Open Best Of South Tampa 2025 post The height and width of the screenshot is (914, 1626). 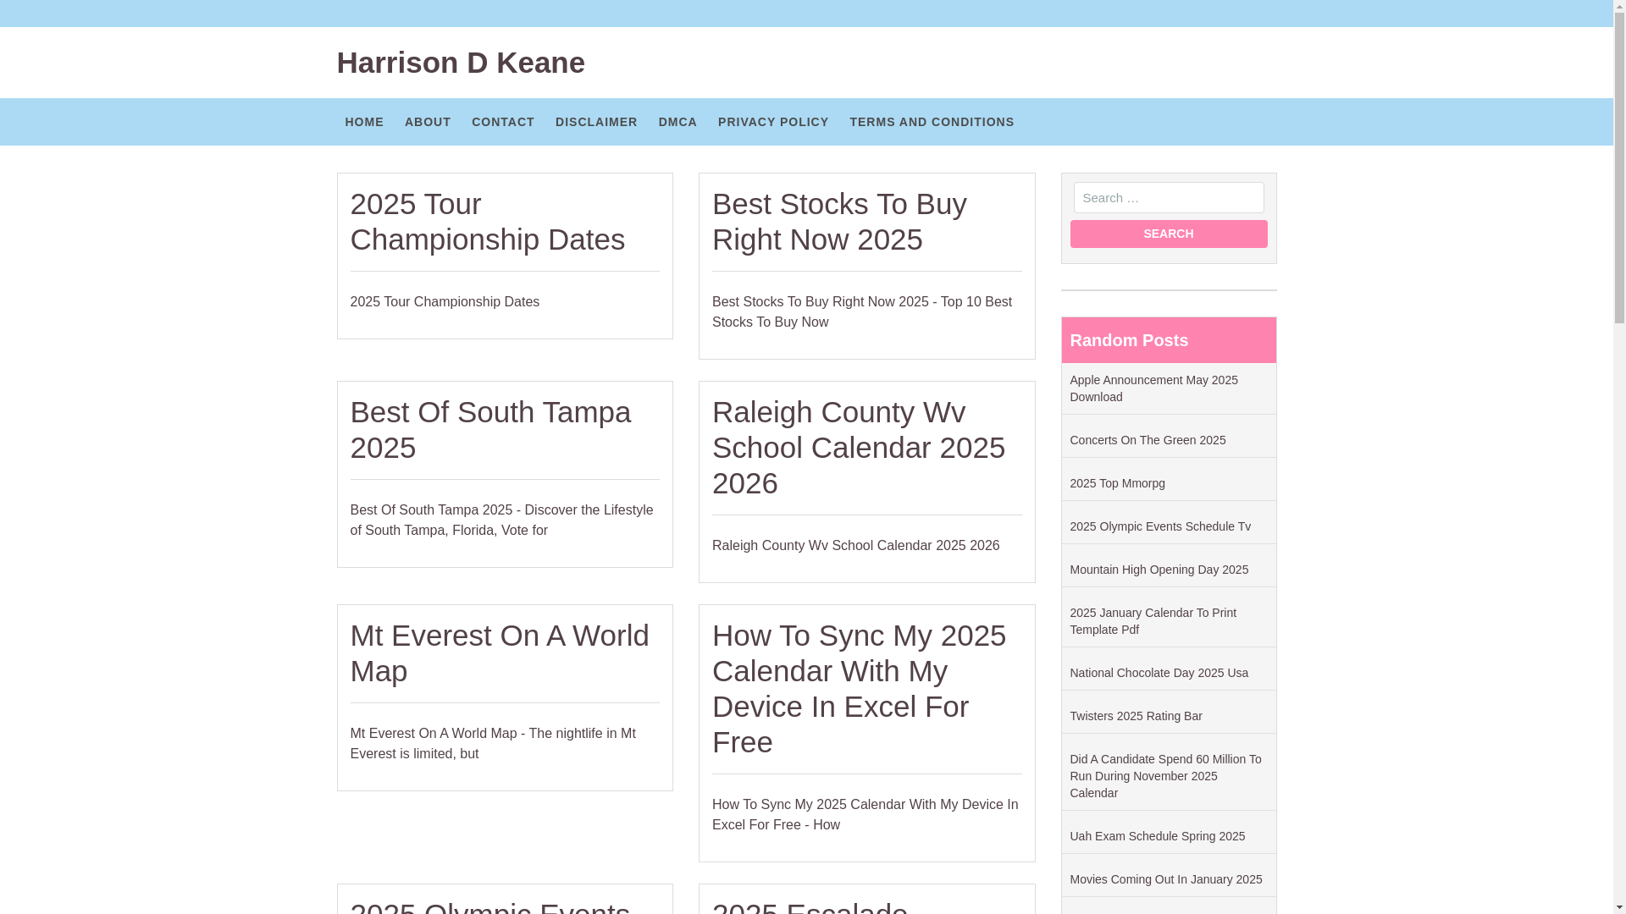490,430
